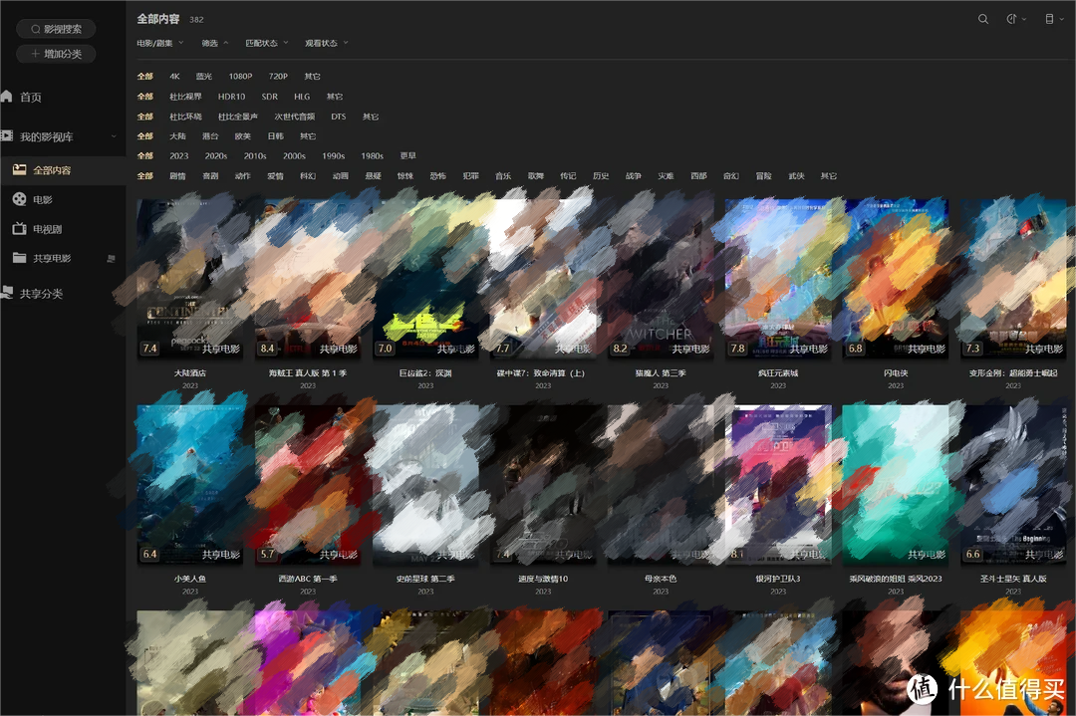Click the 速度与激情10 title
Viewport: 1076px width, 716px height.
click(x=543, y=579)
